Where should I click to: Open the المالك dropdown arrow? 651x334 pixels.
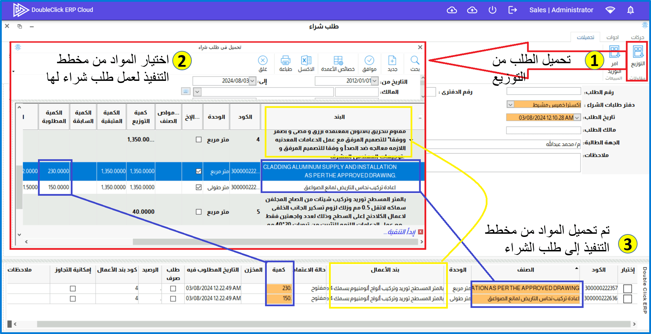tap(197, 92)
